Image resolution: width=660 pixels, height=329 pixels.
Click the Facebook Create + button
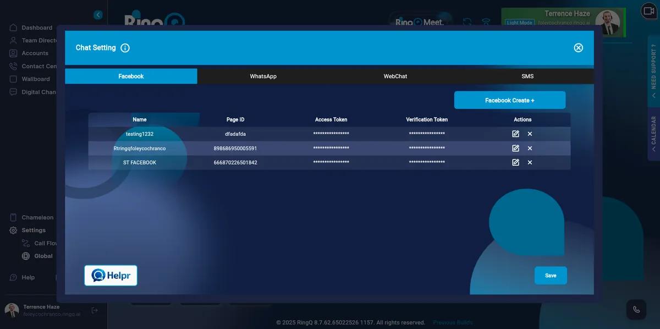[510, 100]
